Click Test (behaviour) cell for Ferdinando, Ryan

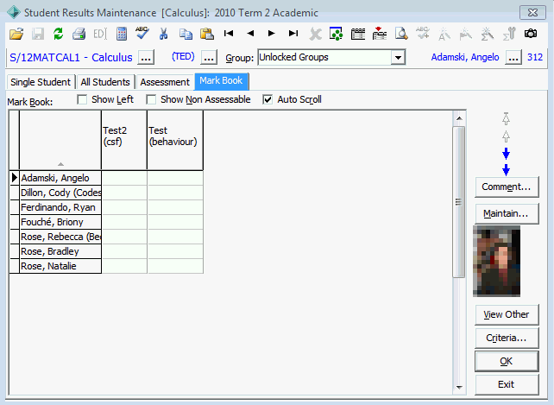[x=175, y=207]
